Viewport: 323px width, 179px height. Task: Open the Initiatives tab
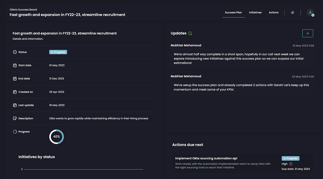(x=255, y=13)
